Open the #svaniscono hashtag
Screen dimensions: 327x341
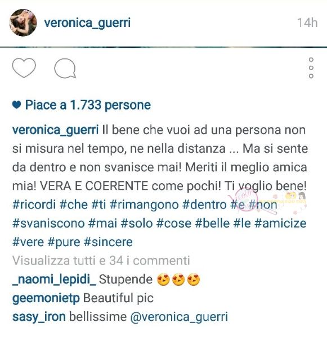tap(48, 224)
